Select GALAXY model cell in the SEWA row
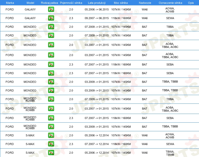 pyautogui.click(x=30, y=18)
